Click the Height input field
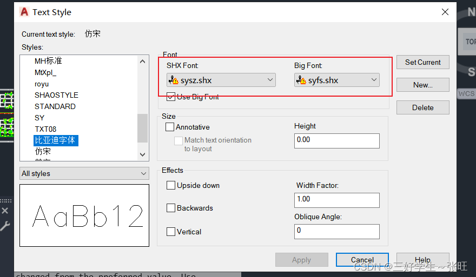This screenshot has height=277, width=476. pyautogui.click(x=336, y=140)
